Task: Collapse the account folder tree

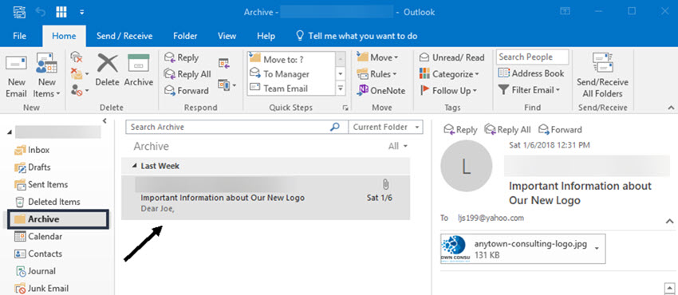Action: (x=10, y=132)
